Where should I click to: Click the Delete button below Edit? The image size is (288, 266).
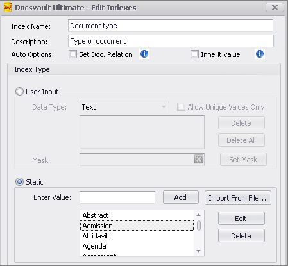pos(241,236)
